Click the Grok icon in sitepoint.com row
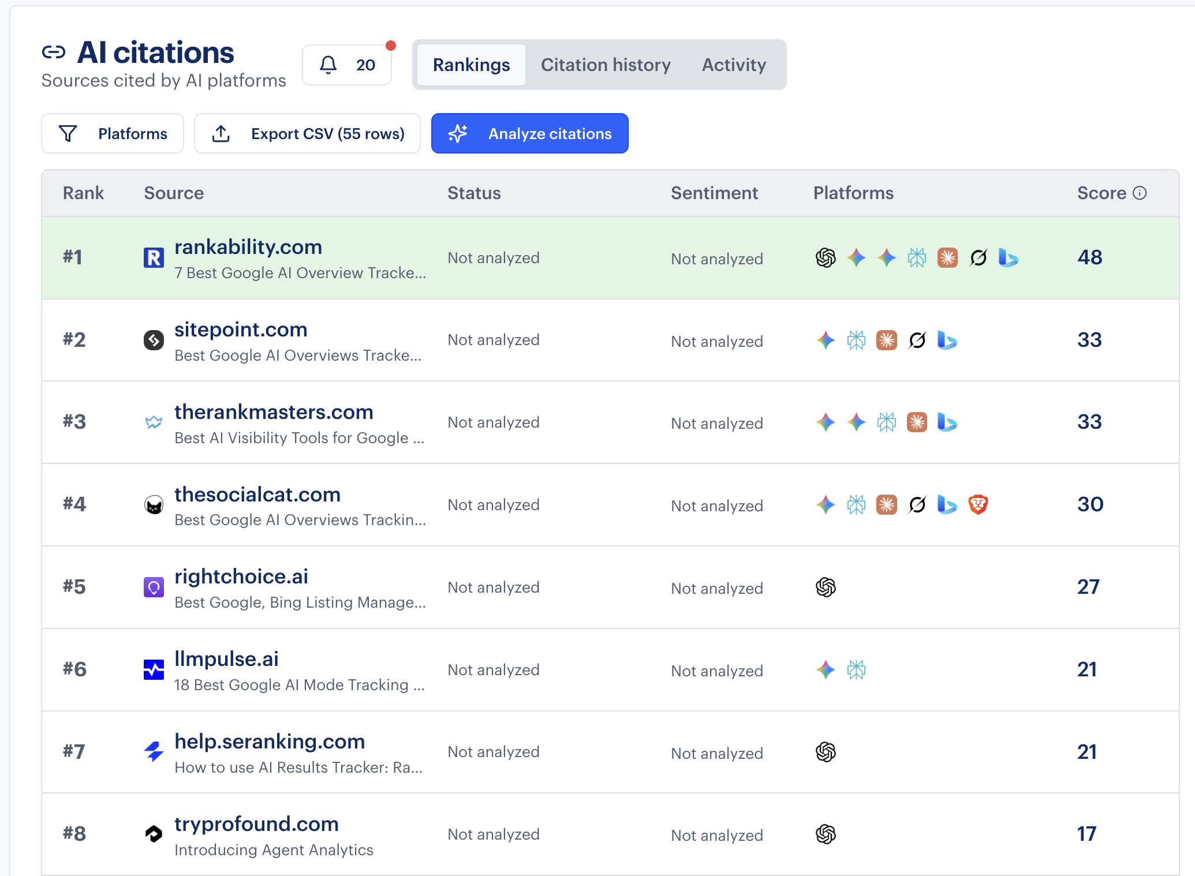This screenshot has height=876, width=1195. [917, 340]
